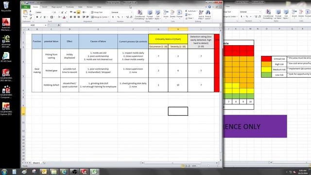Switch to the Data ribbon tab
The height and width of the screenshot is (175, 311).
(x=80, y=7)
